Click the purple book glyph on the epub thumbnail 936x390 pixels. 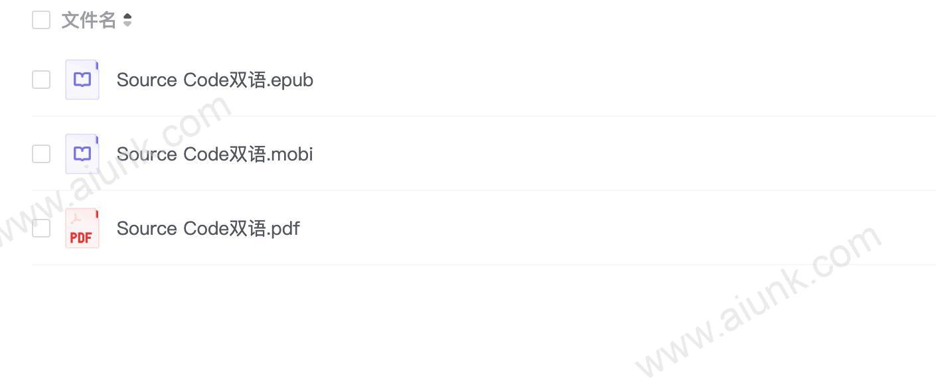(x=82, y=80)
